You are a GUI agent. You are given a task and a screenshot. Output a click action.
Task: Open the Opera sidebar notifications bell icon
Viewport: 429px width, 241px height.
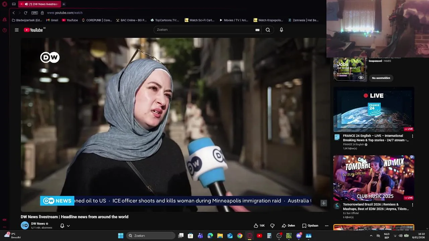click(x=4, y=19)
